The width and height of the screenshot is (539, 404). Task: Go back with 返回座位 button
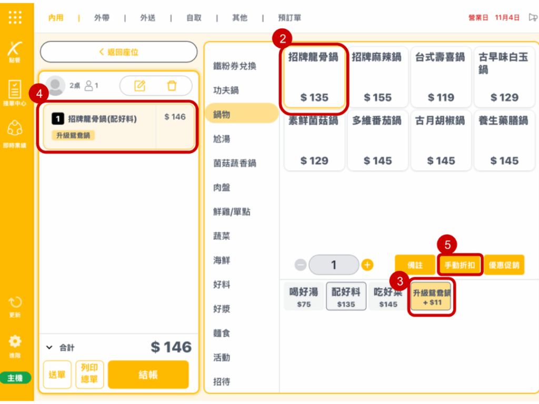[118, 52]
